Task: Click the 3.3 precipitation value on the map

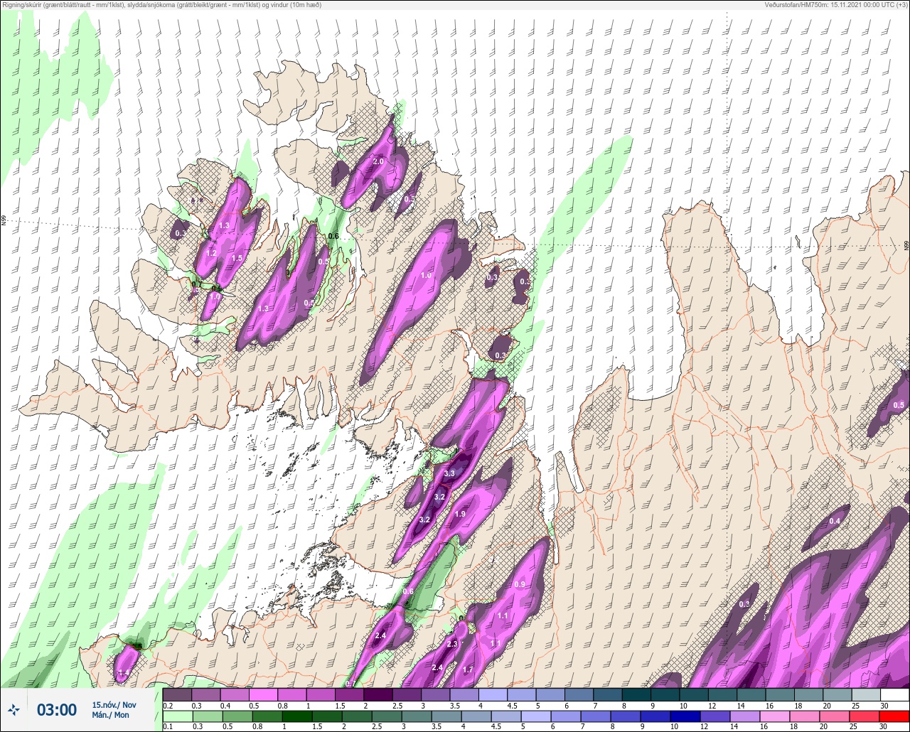Action: [449, 473]
